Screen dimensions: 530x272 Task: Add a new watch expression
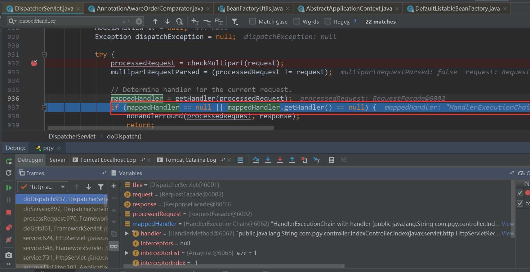pyautogui.click(x=114, y=186)
